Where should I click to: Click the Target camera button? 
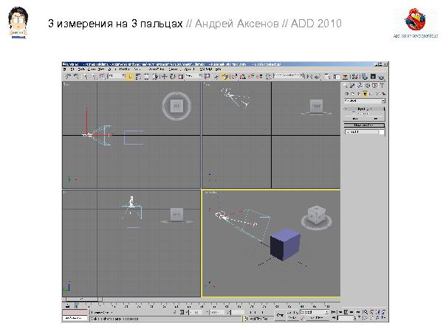click(x=355, y=119)
